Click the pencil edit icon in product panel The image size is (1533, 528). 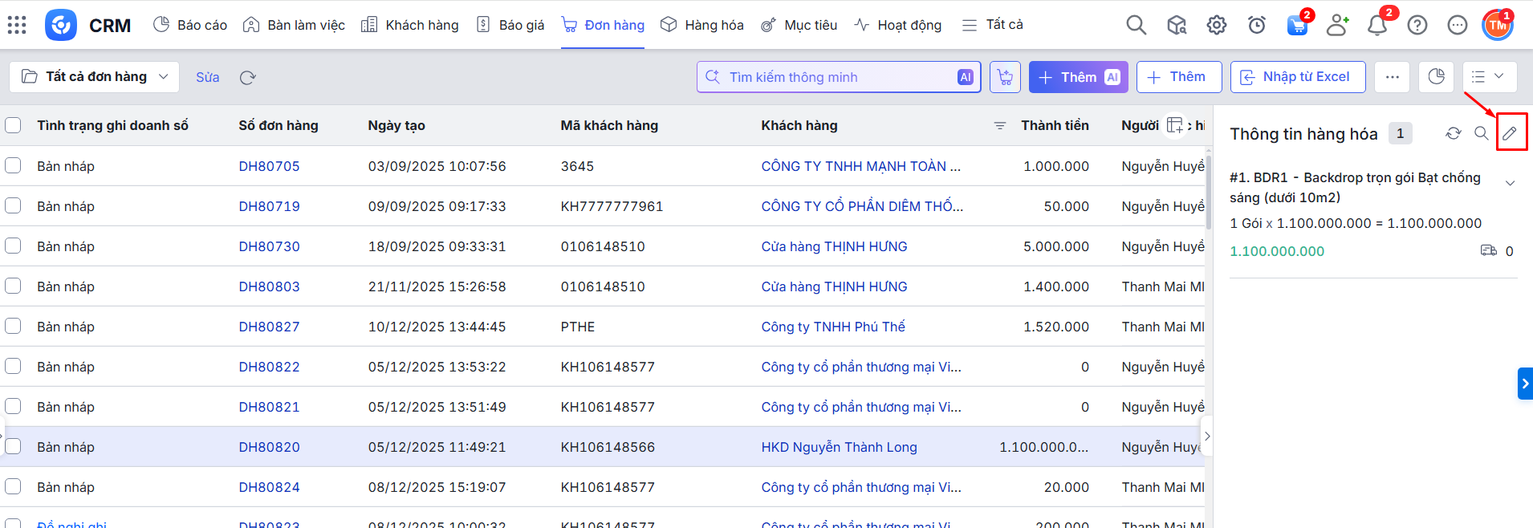click(1510, 133)
